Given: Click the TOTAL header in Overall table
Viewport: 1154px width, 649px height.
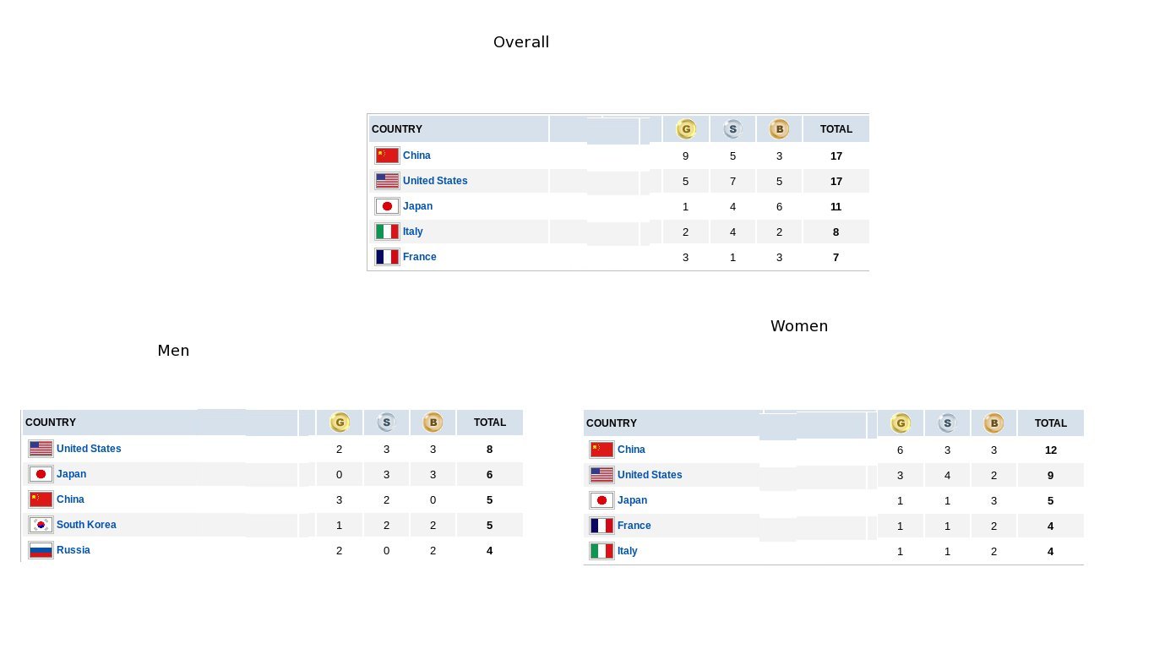Looking at the screenshot, I should pyautogui.click(x=836, y=129).
